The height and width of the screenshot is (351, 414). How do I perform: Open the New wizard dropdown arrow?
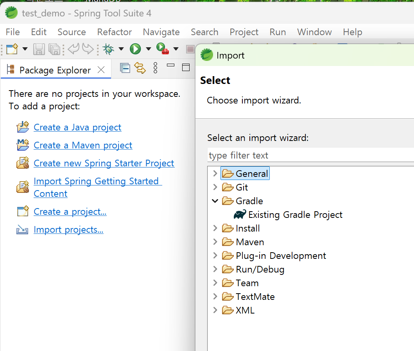[25, 49]
